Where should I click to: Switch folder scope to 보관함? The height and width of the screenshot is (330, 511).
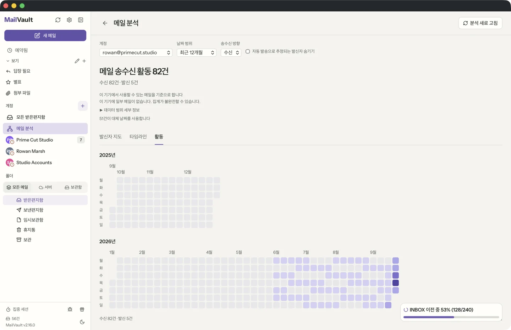(x=73, y=187)
